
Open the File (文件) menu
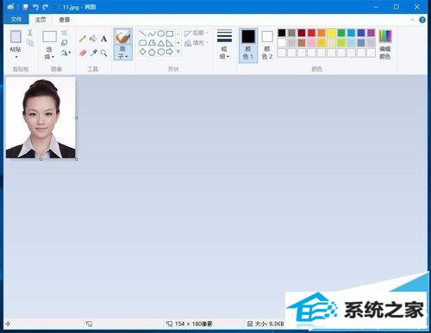click(16, 19)
